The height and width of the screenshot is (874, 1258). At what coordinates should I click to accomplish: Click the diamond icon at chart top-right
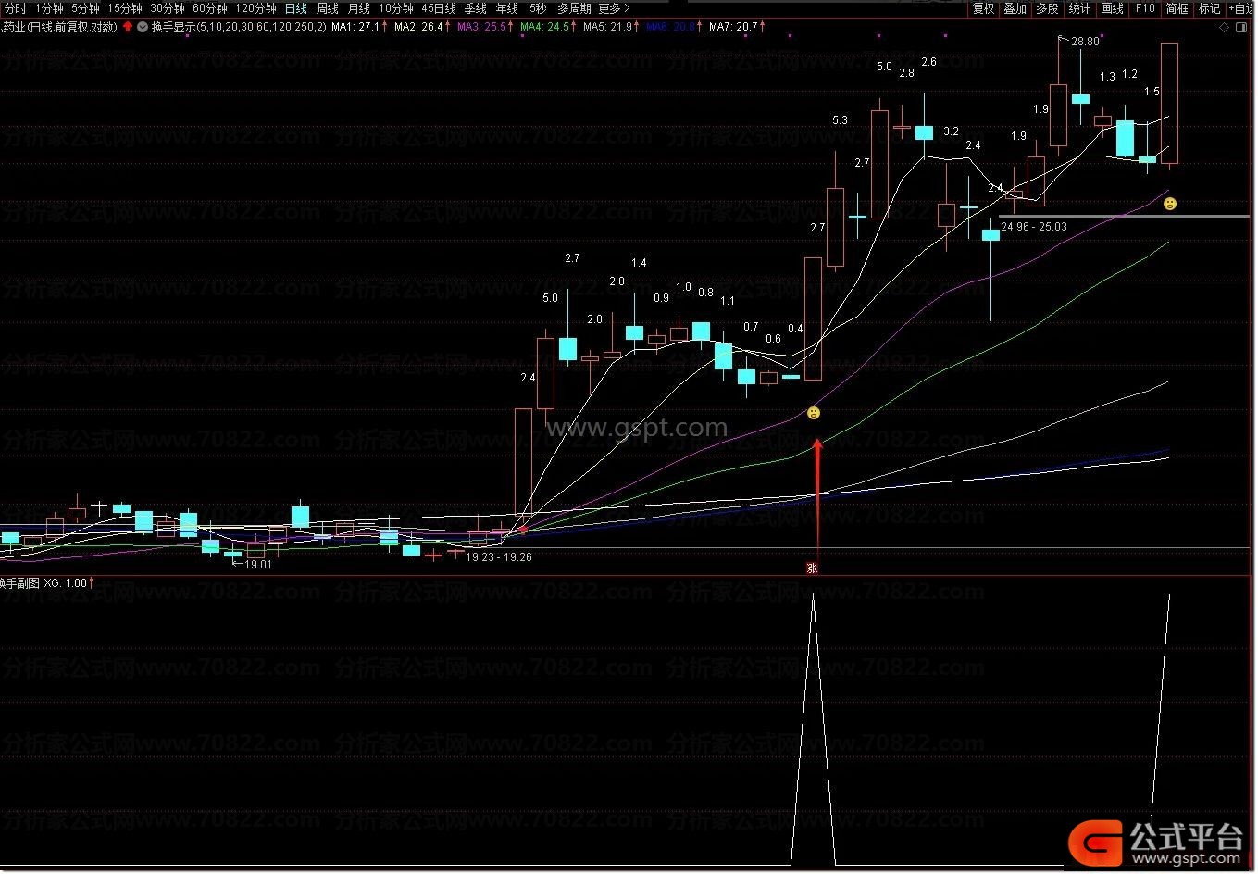click(x=1225, y=27)
